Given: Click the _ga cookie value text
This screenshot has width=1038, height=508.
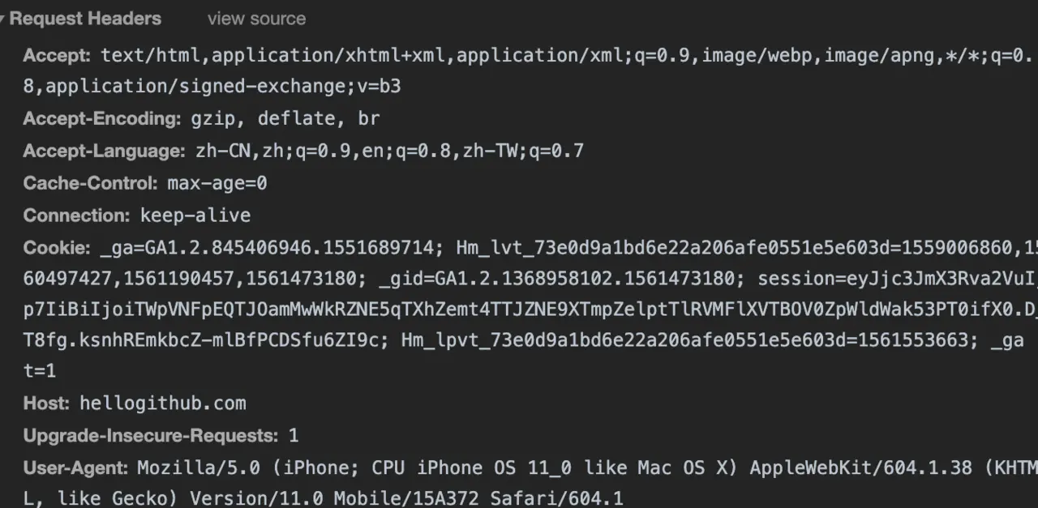Looking at the screenshot, I should (272, 248).
